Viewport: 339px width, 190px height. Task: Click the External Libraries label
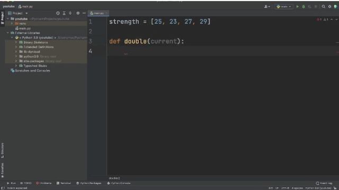tap(27, 33)
